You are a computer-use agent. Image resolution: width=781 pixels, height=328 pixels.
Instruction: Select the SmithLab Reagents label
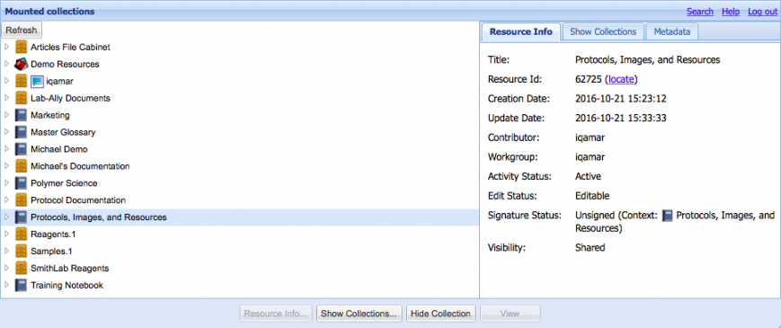pyautogui.click(x=69, y=269)
